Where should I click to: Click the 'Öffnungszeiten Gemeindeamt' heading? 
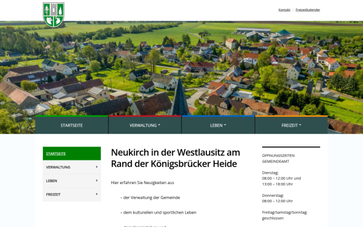point(278,159)
